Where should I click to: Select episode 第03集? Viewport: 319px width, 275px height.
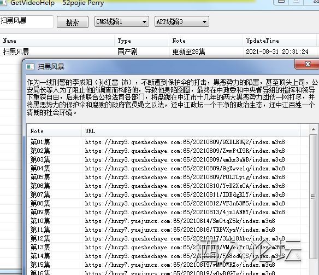pos(40,159)
